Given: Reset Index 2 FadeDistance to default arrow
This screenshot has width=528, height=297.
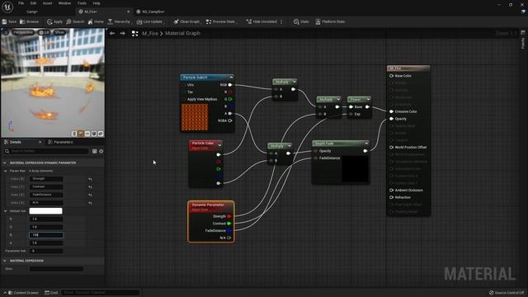Looking at the screenshot, I should (90, 195).
